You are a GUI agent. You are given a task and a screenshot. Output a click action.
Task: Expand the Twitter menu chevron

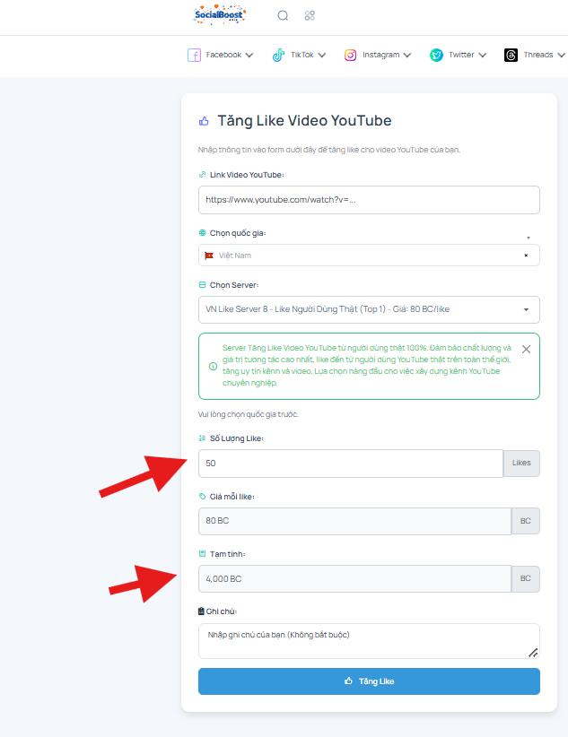pyautogui.click(x=483, y=55)
